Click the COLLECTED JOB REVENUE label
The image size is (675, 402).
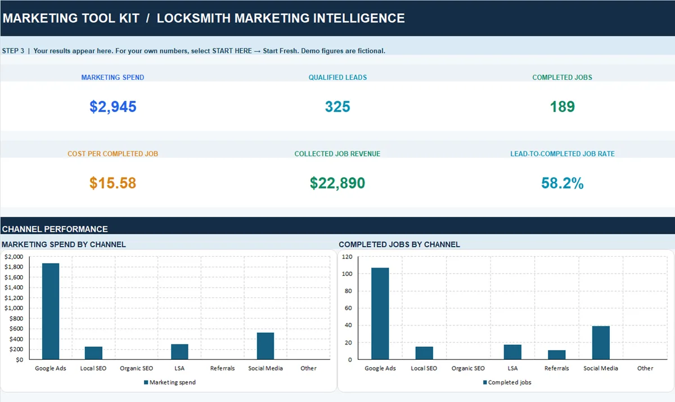coord(337,154)
